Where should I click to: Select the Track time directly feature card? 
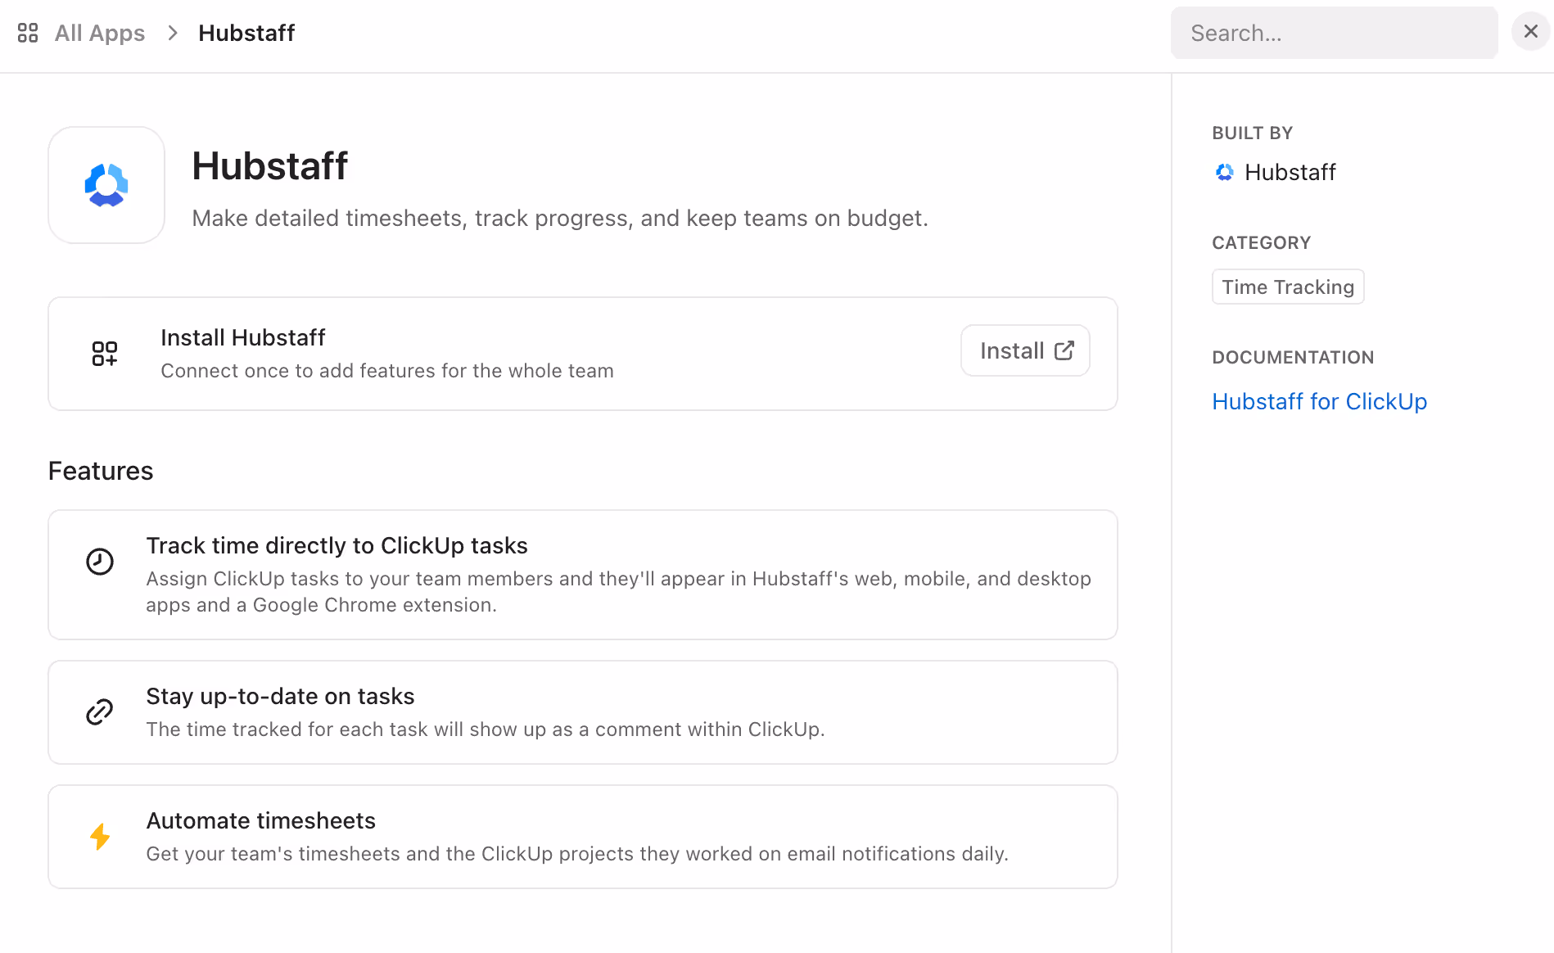click(x=582, y=574)
